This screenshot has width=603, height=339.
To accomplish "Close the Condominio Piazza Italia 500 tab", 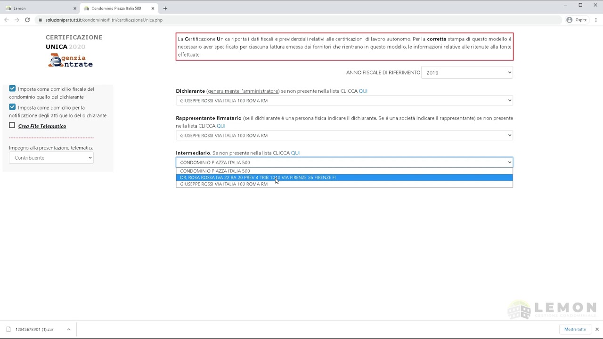I will pos(153,8).
